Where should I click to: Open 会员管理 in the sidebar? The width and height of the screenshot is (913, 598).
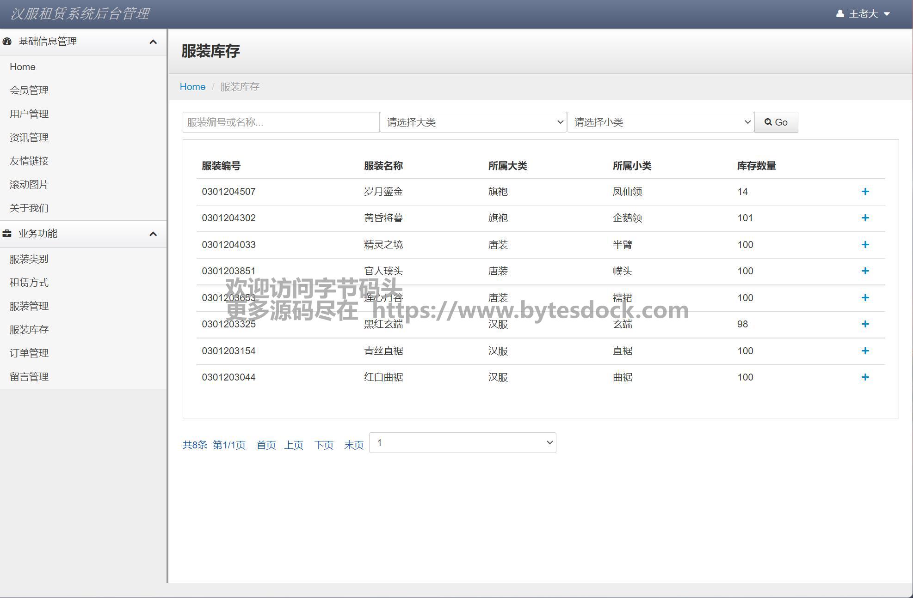click(x=29, y=91)
